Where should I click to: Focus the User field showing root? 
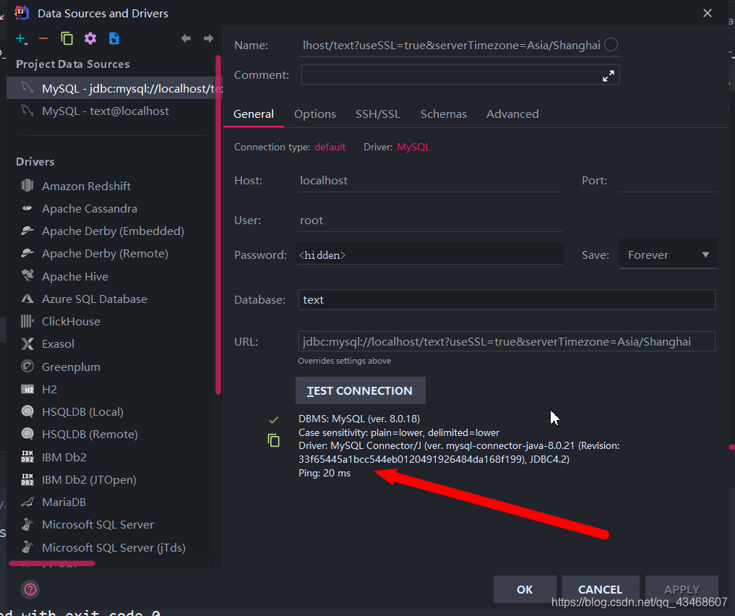(x=429, y=221)
